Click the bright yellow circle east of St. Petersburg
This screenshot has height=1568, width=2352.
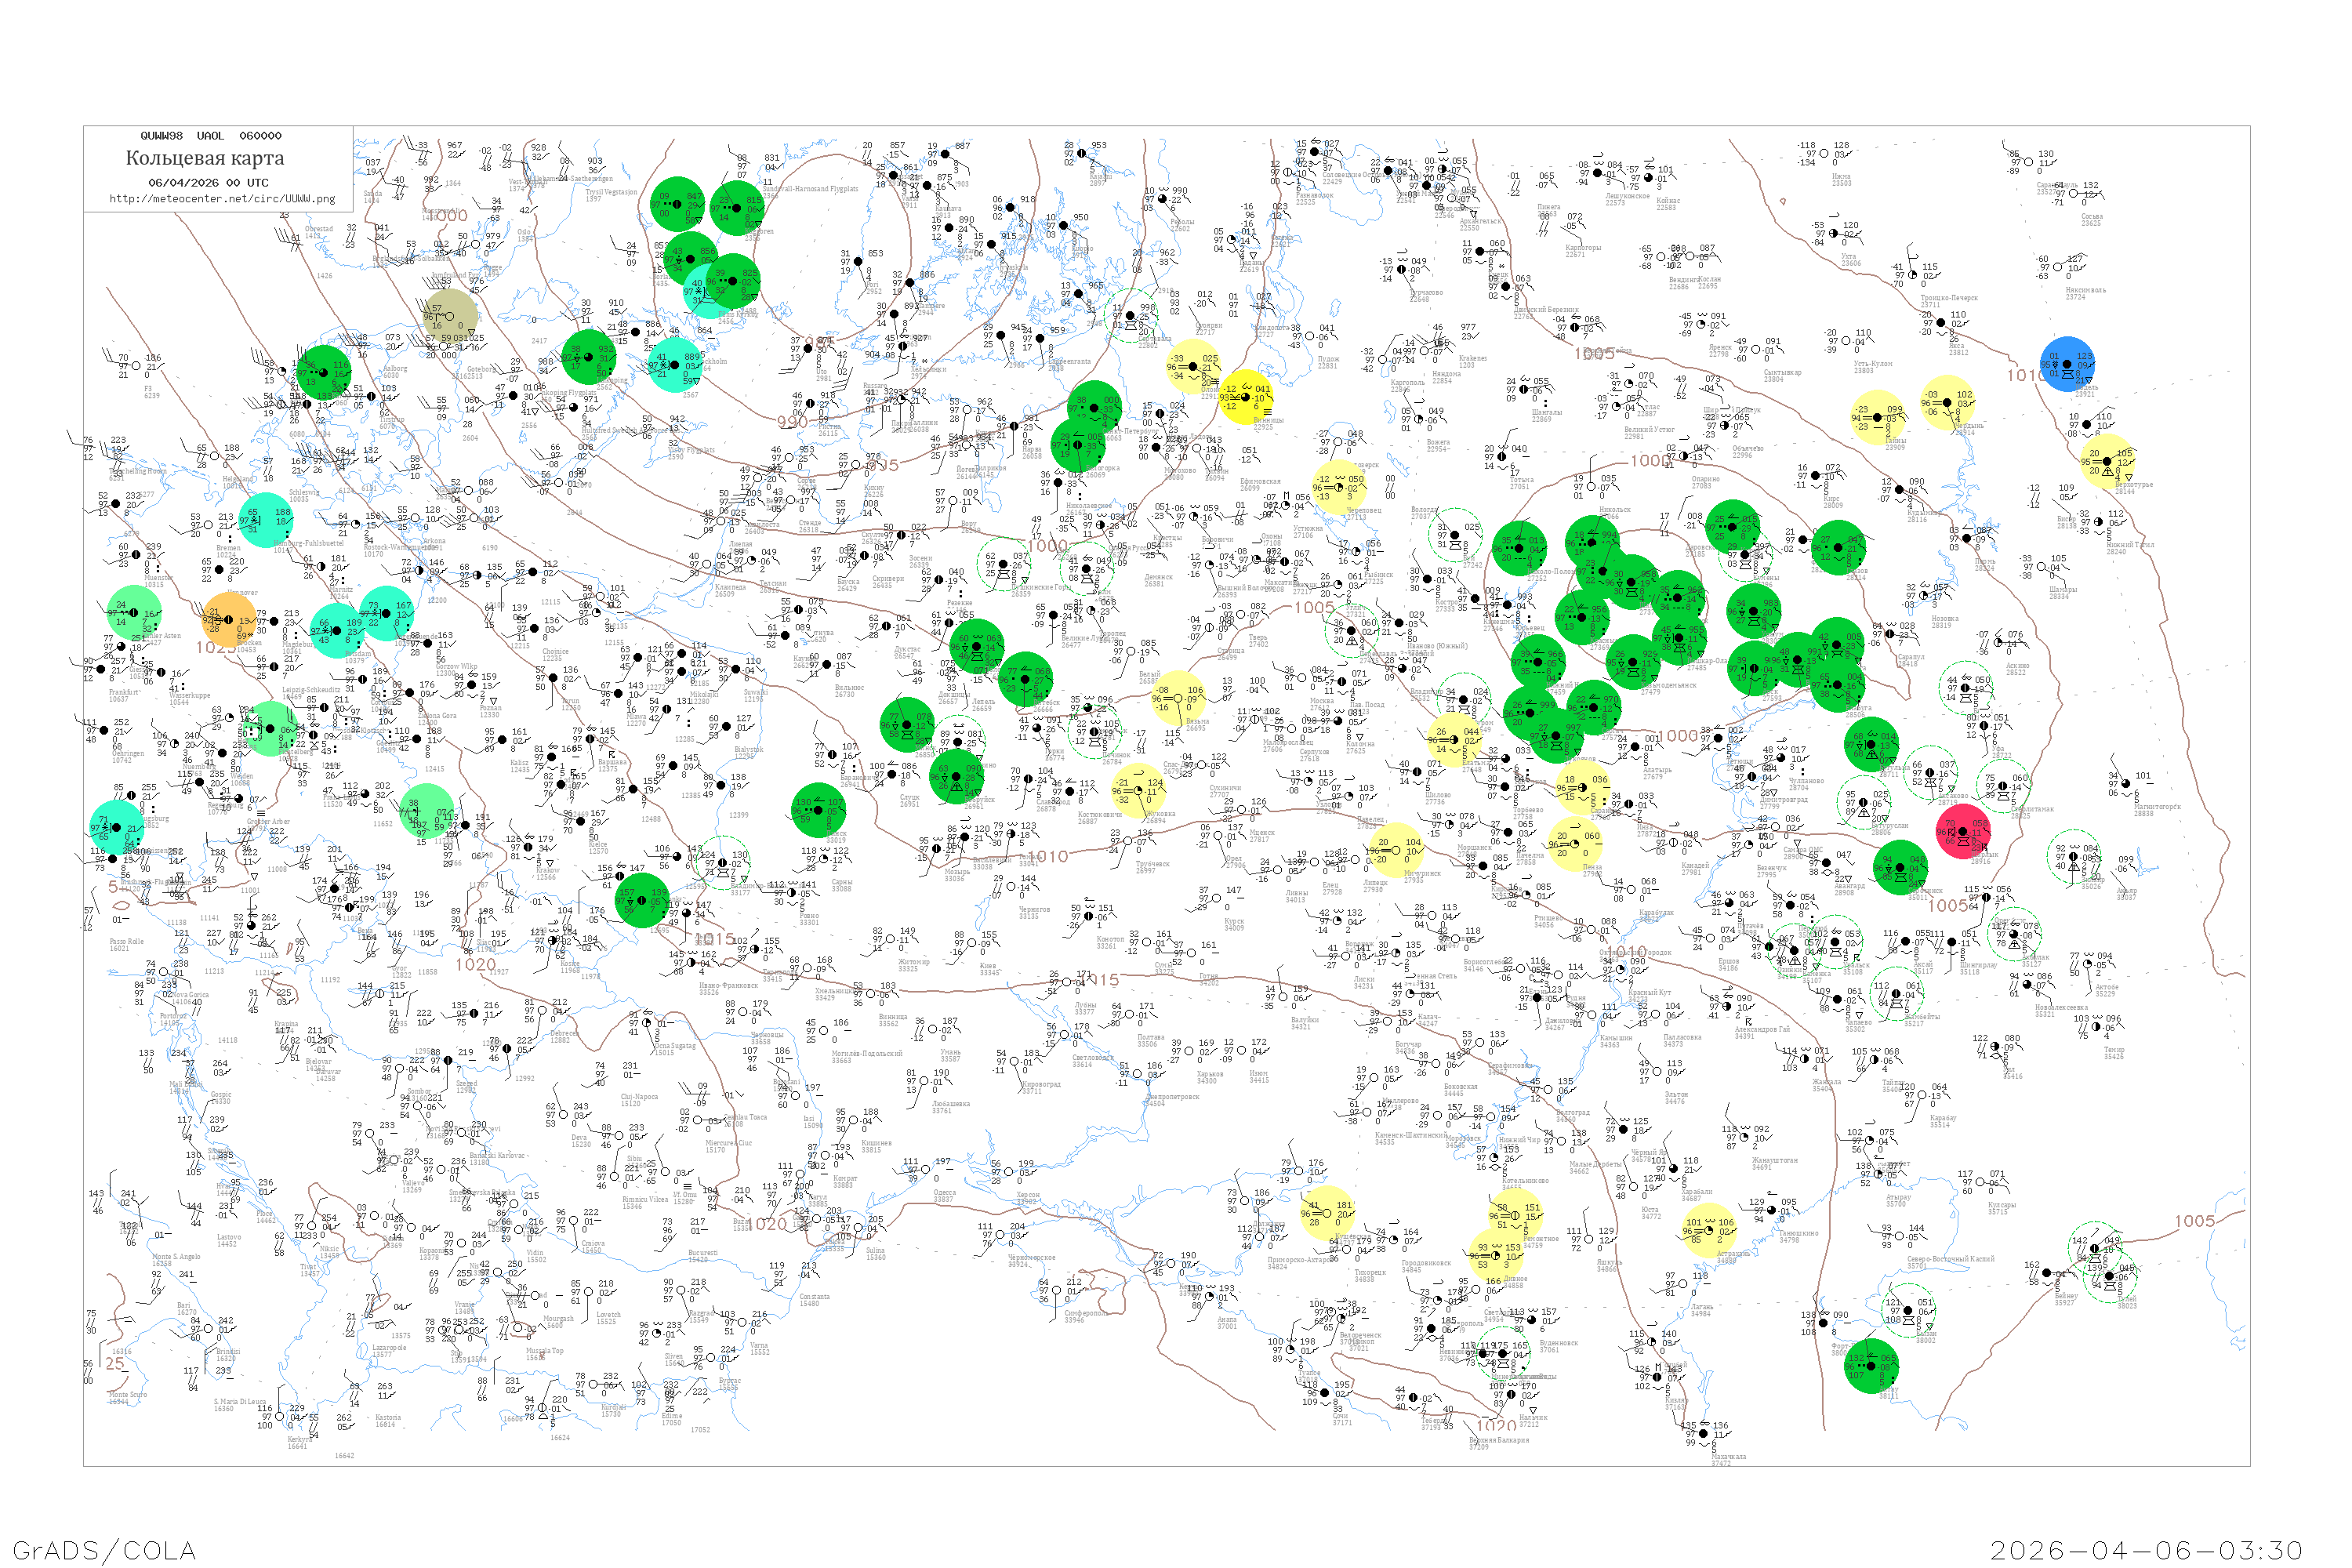pyautogui.click(x=1246, y=397)
